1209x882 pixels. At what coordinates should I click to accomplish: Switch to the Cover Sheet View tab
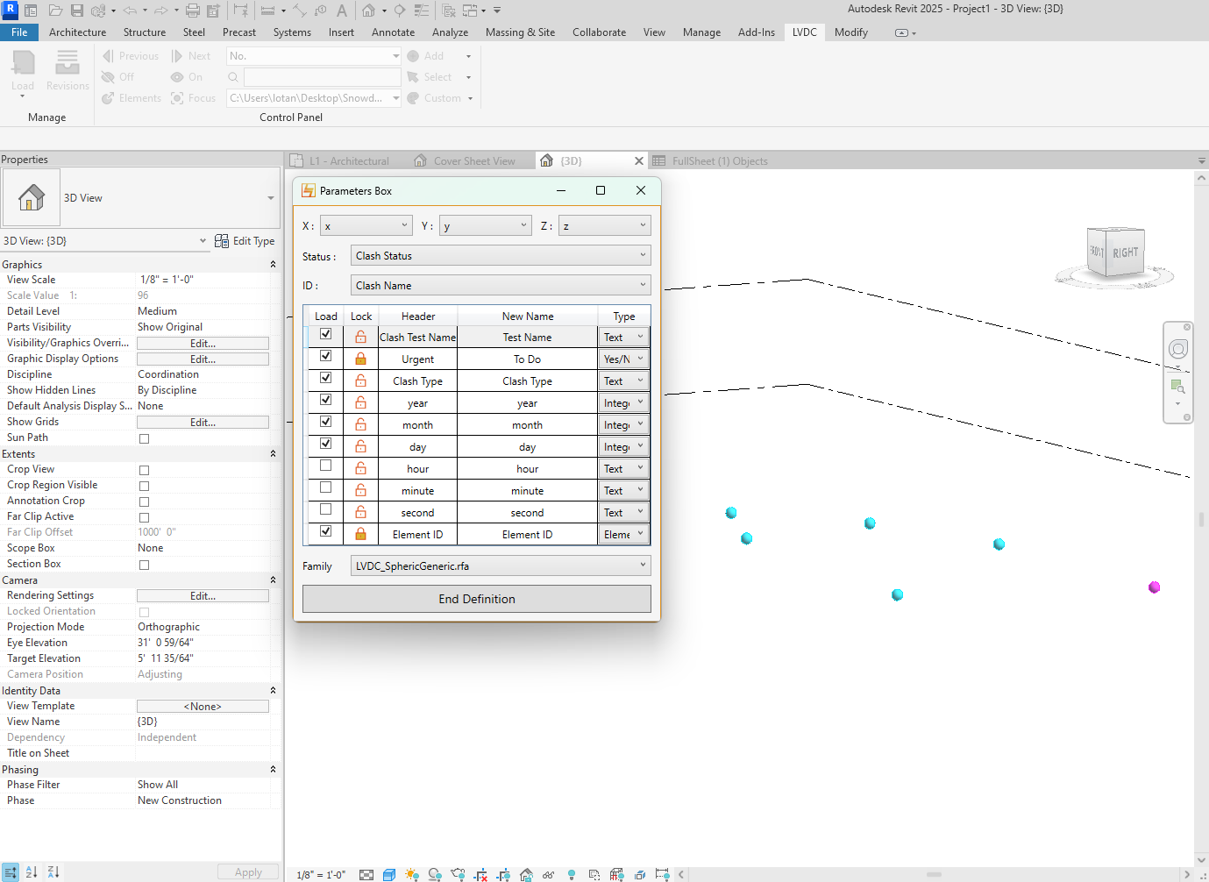474,161
